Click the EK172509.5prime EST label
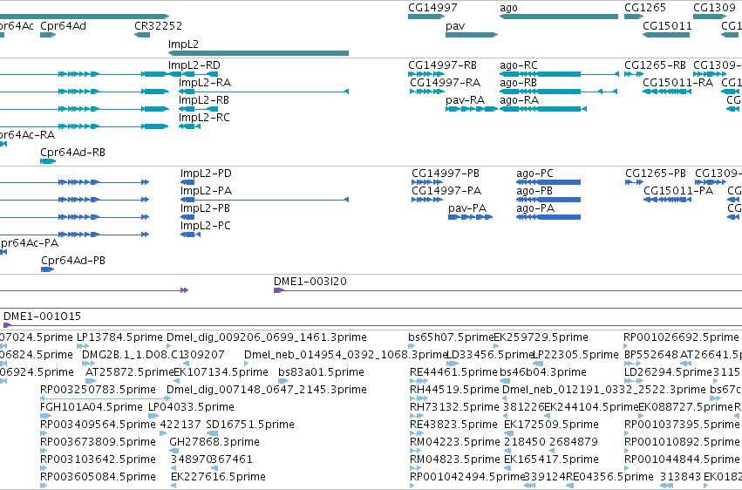This screenshot has width=742, height=490. click(551, 425)
